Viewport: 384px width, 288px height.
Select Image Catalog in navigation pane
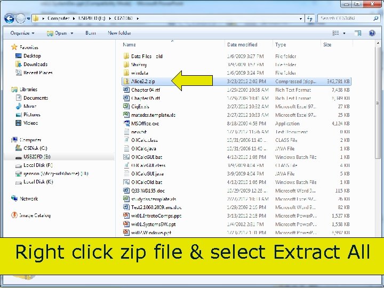tap(35, 215)
